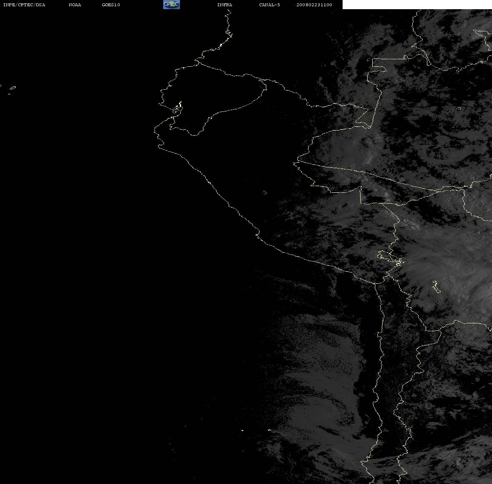Click the INPE/CPTEC/DSA header label
The image size is (492, 484).
pyautogui.click(x=24, y=5)
